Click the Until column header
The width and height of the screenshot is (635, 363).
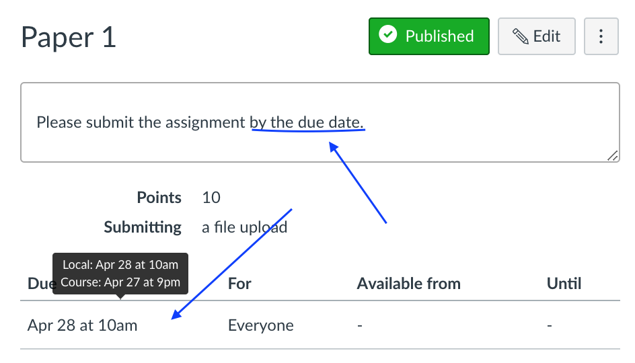[x=564, y=284]
